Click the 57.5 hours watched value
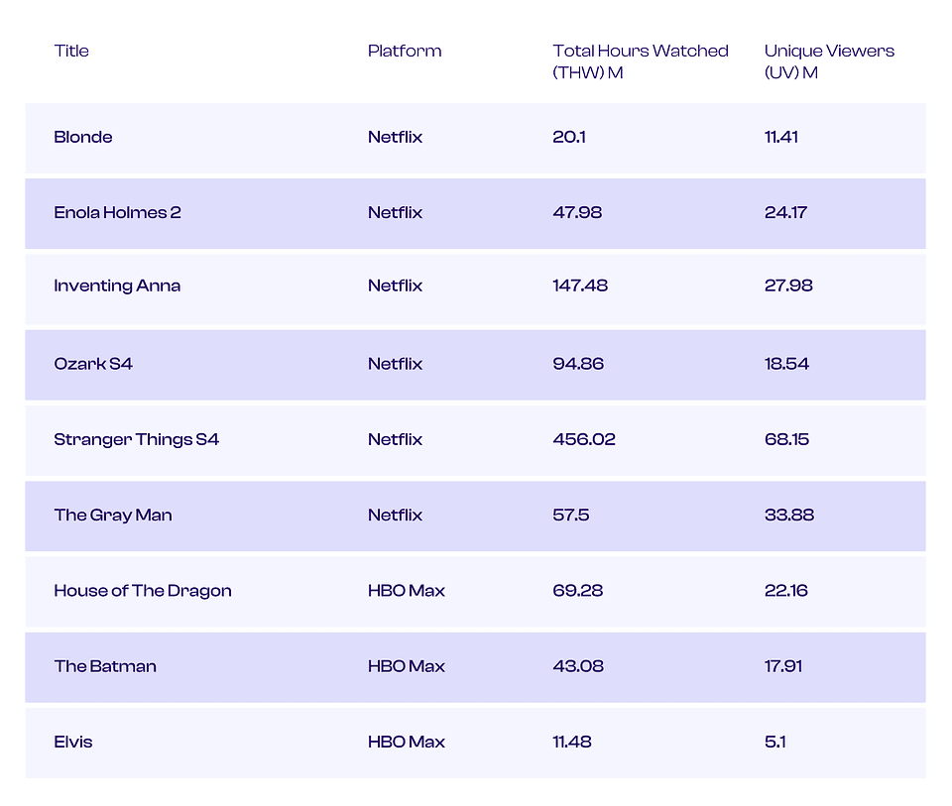The image size is (952, 806). click(571, 516)
